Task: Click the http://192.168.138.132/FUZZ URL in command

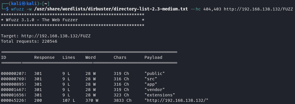Action: coord(258,9)
